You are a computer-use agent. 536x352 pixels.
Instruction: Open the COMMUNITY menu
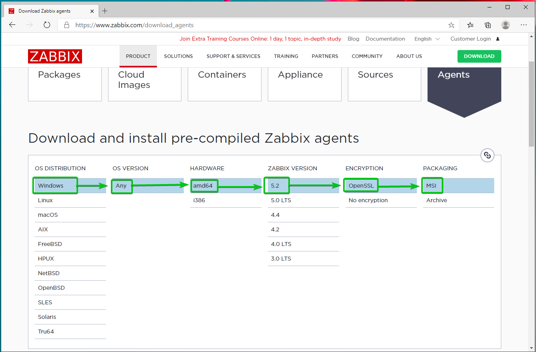(x=367, y=56)
